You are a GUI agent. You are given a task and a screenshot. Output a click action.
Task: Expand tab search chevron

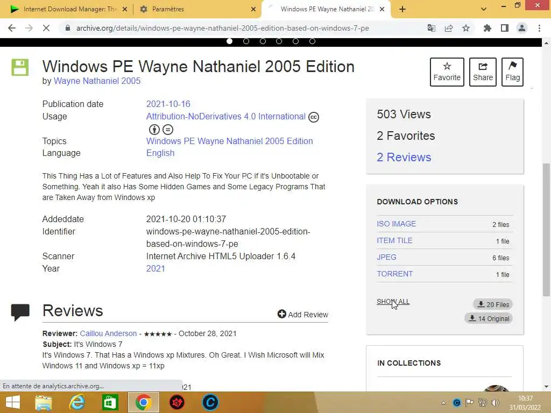(x=484, y=9)
